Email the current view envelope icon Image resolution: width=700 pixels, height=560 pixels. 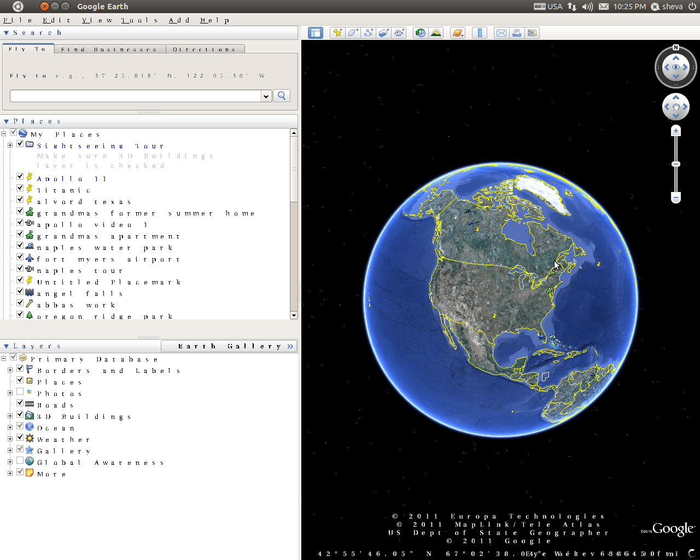(x=501, y=33)
